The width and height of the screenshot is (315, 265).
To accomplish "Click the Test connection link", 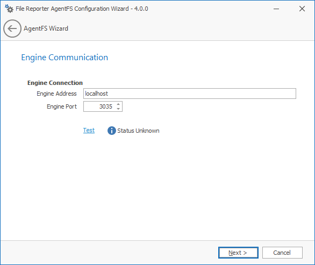I will (89, 130).
